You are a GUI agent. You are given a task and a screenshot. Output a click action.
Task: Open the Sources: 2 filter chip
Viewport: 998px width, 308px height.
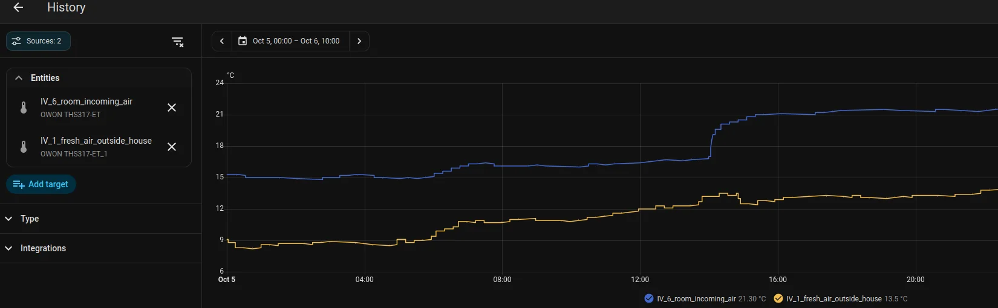point(38,41)
